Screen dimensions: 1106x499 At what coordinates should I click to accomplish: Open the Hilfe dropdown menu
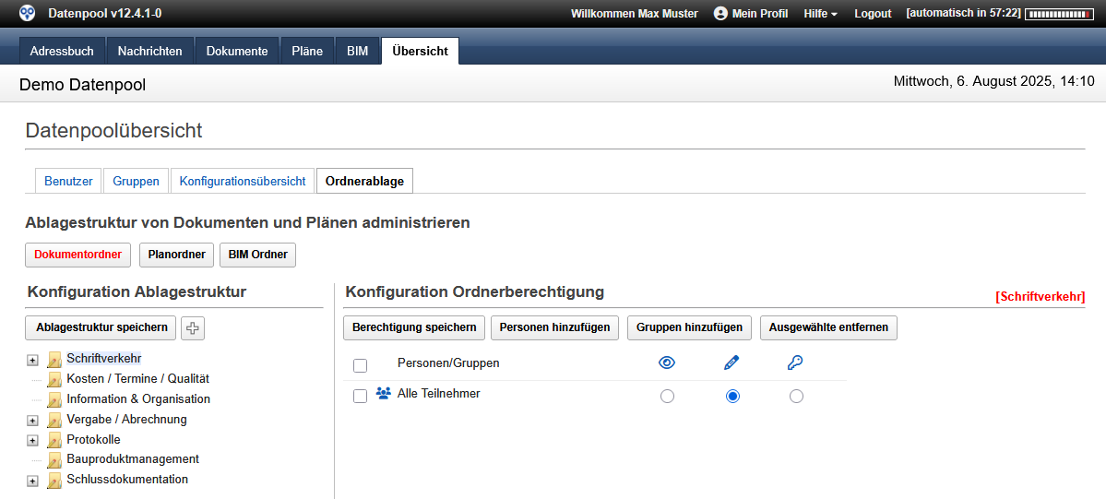[820, 14]
